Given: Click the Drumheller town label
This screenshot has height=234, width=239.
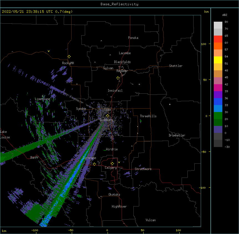Looking at the screenshot, I should click(x=177, y=135).
